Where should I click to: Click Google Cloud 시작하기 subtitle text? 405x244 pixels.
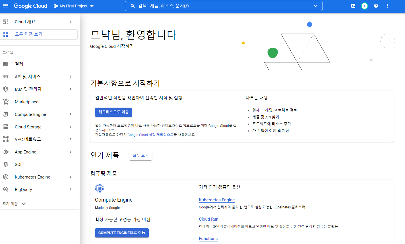(112, 46)
